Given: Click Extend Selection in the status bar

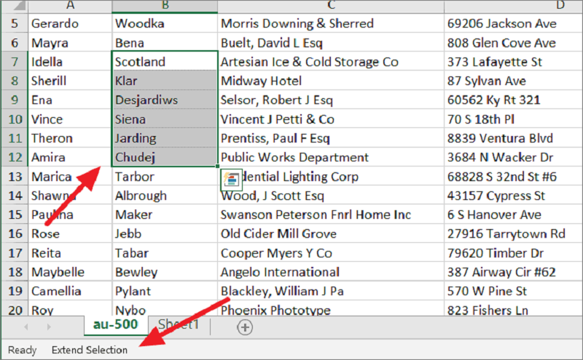Looking at the screenshot, I should click(x=89, y=350).
